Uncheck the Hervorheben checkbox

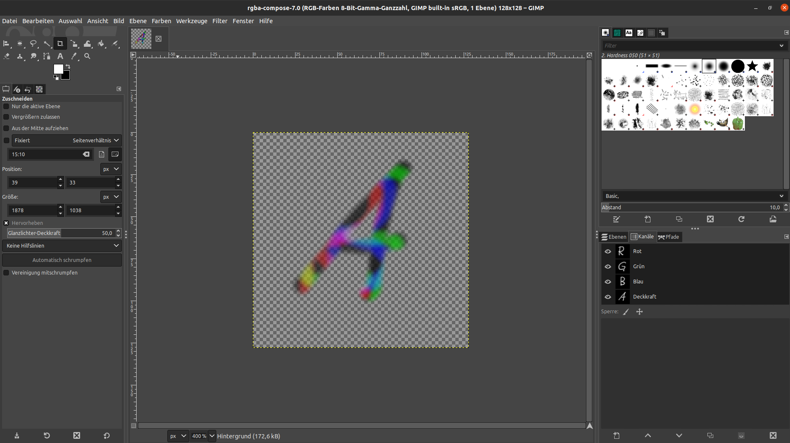click(6, 223)
